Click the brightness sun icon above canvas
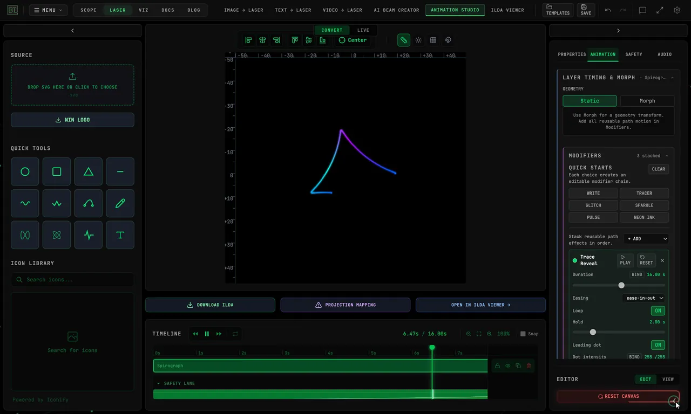691x414 pixels. pos(418,40)
